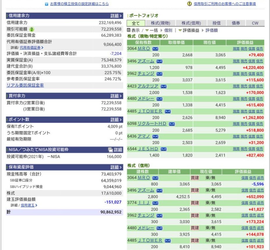Image resolution: width=270 pixels, height=250 pixels.
Task: Click the mail icon next to 6098 リクルートHD
Action: 172,124
